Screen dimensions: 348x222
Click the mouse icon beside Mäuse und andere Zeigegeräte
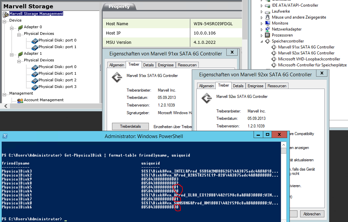click(268, 17)
